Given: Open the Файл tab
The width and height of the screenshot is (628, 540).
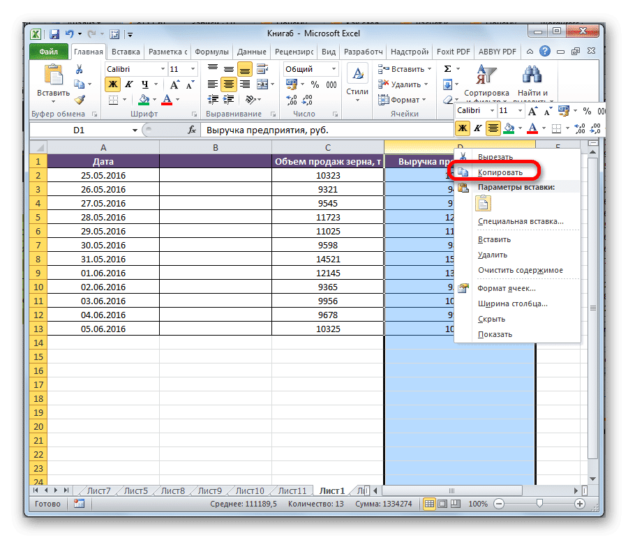Looking at the screenshot, I should pos(49,52).
